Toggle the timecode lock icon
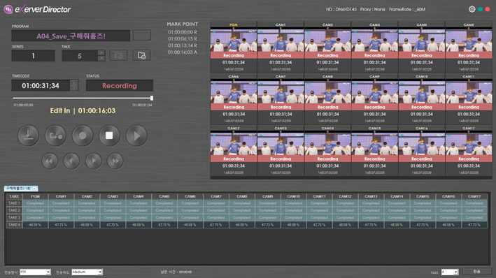 click(74, 85)
